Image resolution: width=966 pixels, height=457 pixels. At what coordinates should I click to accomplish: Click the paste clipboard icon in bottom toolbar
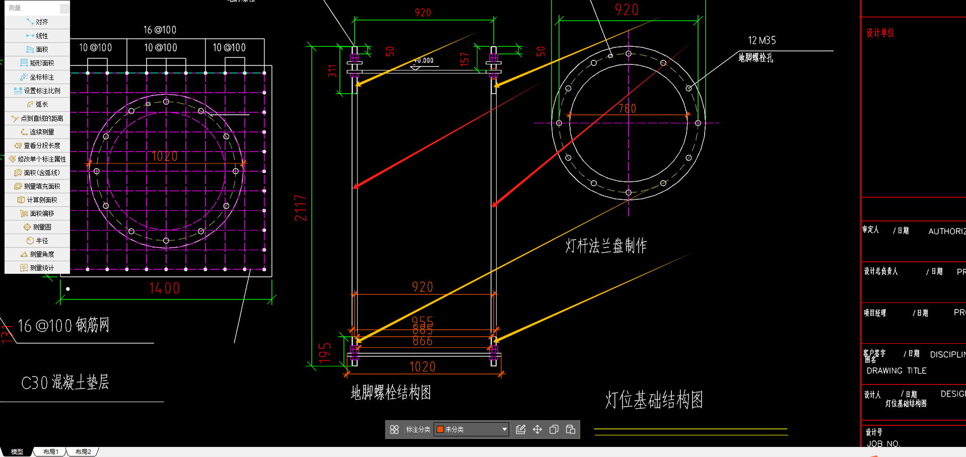click(571, 429)
